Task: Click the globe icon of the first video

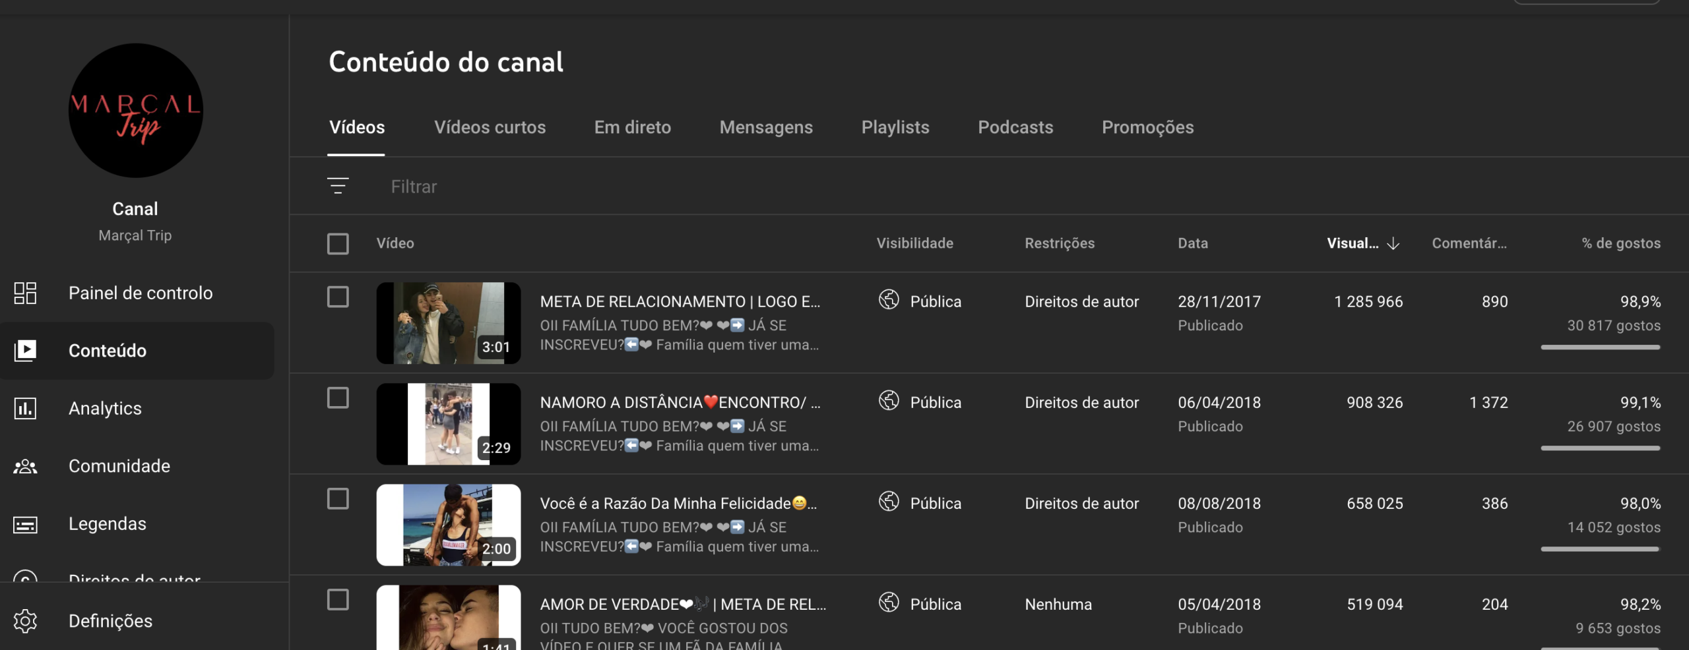Action: pyautogui.click(x=889, y=300)
